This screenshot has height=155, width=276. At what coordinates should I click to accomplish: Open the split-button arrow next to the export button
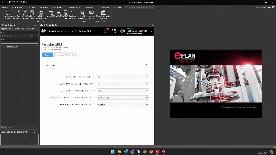click(x=73, y=55)
